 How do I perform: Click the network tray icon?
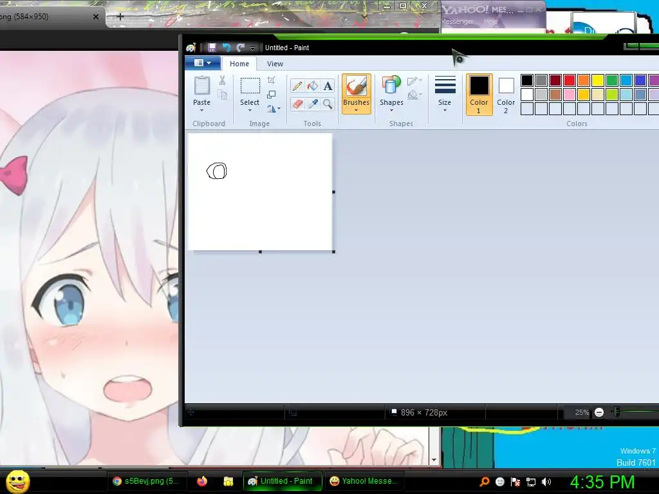[531, 482]
